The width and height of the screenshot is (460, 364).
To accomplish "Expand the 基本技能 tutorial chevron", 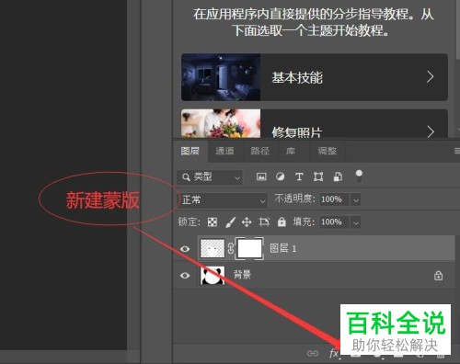I will click(x=431, y=77).
